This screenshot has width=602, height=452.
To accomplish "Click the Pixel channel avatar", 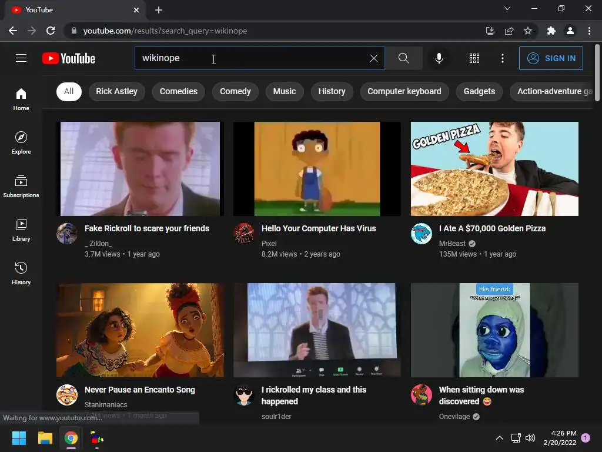I will pos(244,233).
